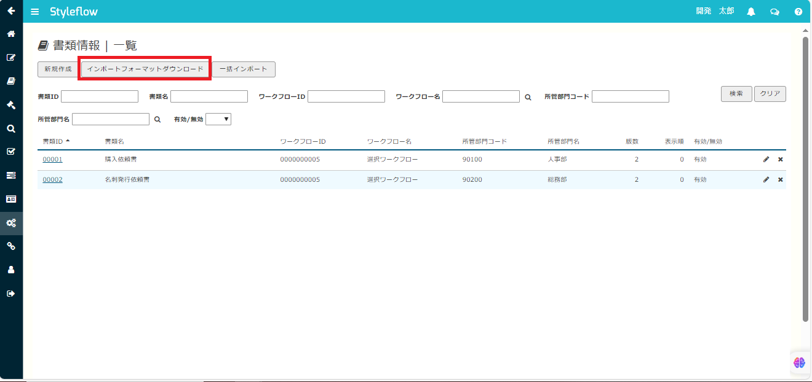The height and width of the screenshot is (382, 812).
Task: Click the 90100 department code cell
Action: (472, 160)
